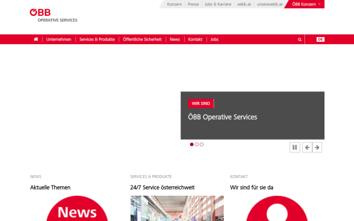
Task: Visit the oebb.at link
Action: (x=244, y=4)
